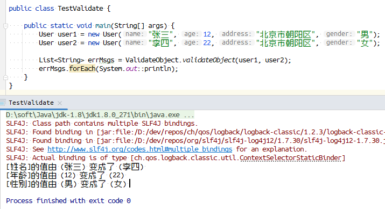This screenshot has width=385, height=209.
Task: Collapse the main method using the gutter fold marker
Action: coord(5,26)
